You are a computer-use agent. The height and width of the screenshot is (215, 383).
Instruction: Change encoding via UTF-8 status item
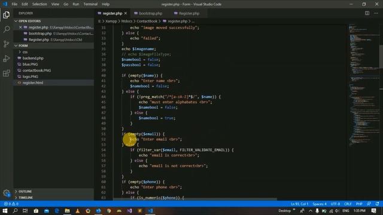(x=335, y=204)
